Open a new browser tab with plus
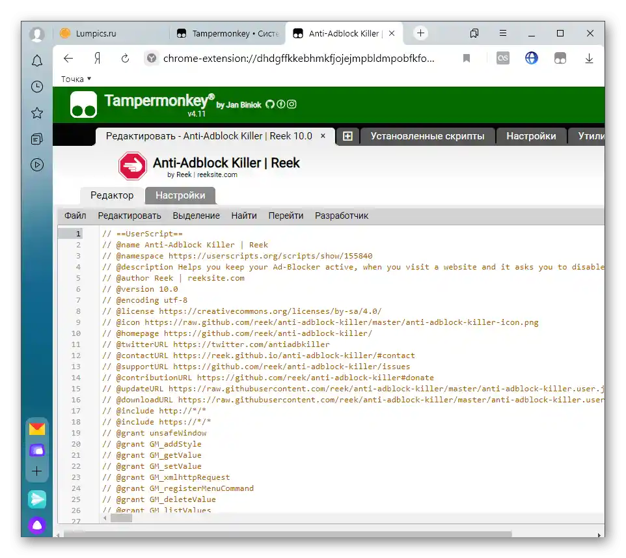626x558 pixels. [420, 33]
